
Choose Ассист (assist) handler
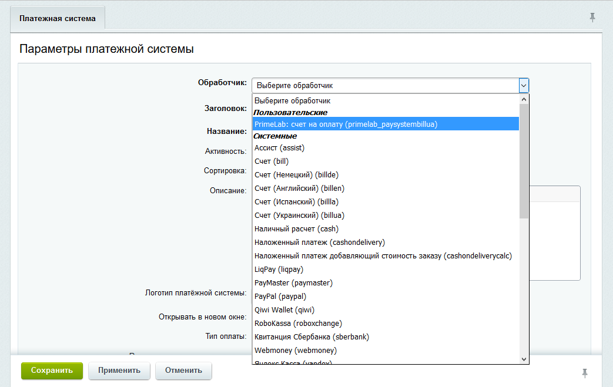279,148
